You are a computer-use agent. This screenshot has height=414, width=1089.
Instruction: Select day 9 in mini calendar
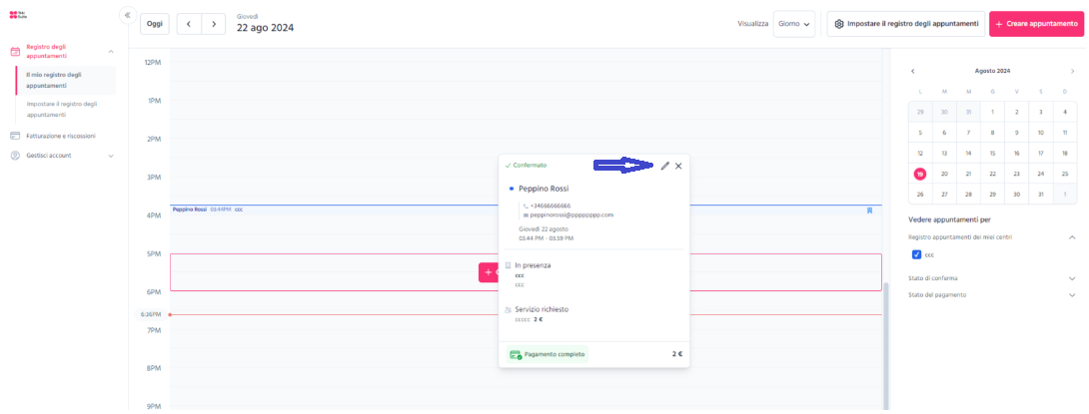(1017, 133)
